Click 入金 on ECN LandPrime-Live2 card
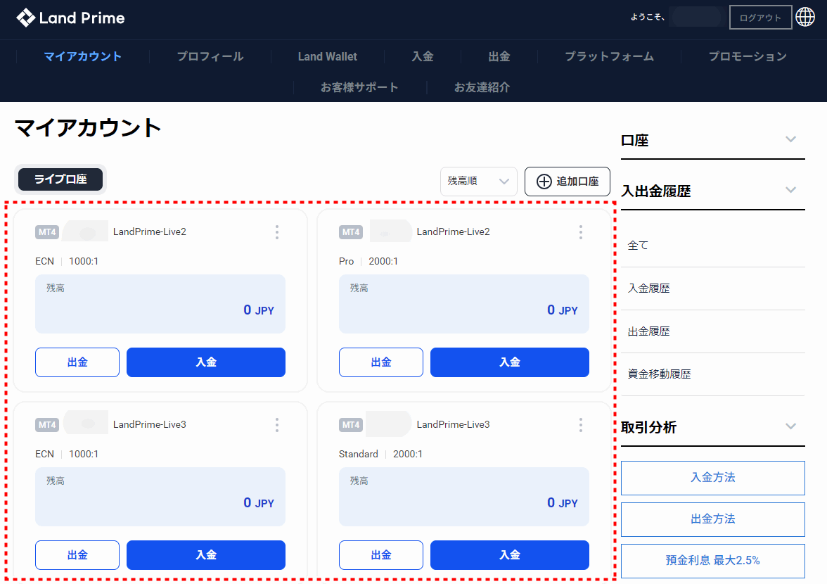827x584 pixels. tap(205, 362)
